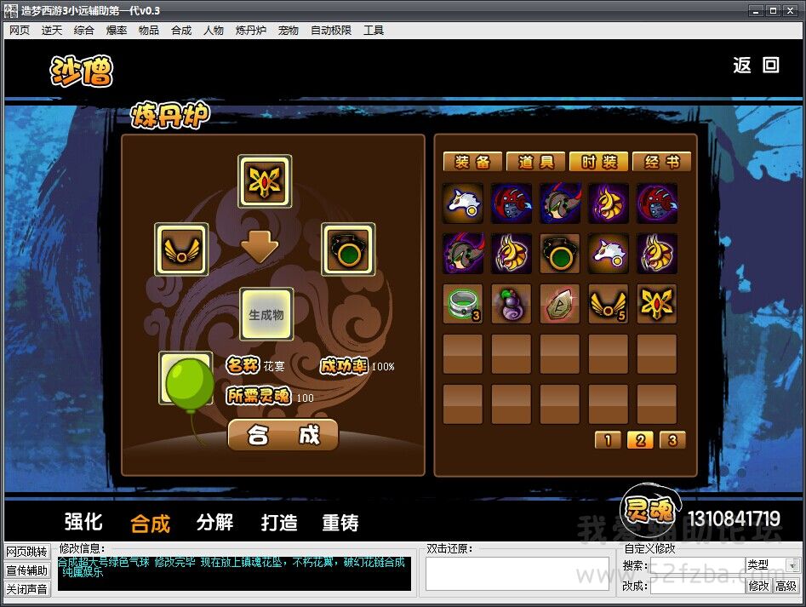
Task: Select the golden claw item in top row
Action: pos(608,203)
